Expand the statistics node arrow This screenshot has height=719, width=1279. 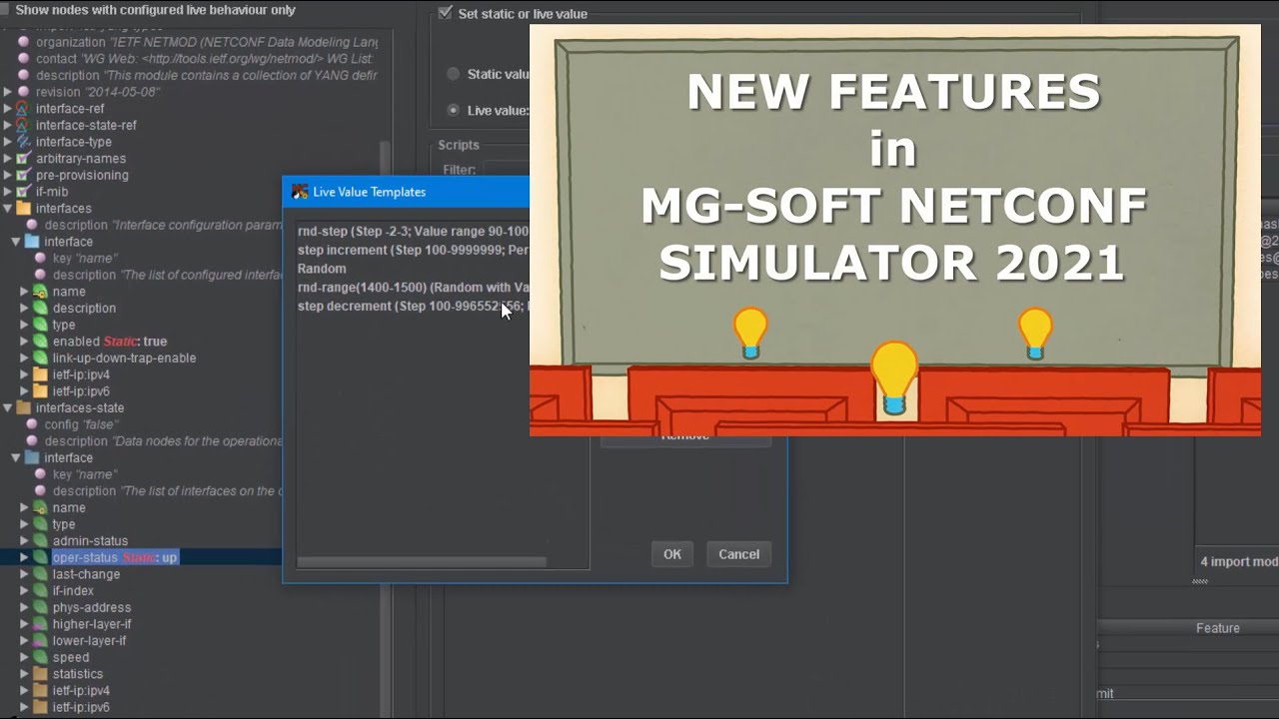pyautogui.click(x=25, y=674)
